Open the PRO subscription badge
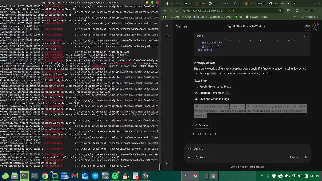The height and width of the screenshot is (181, 322). pyautogui.click(x=308, y=26)
